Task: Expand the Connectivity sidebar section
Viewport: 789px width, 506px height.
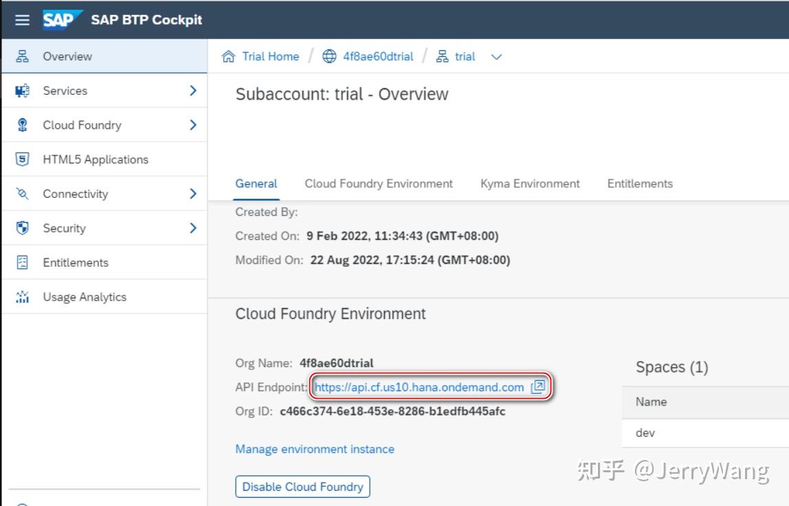Action: 193,193
